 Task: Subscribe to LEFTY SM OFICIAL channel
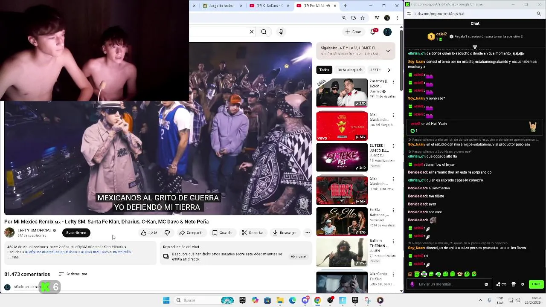click(76, 233)
